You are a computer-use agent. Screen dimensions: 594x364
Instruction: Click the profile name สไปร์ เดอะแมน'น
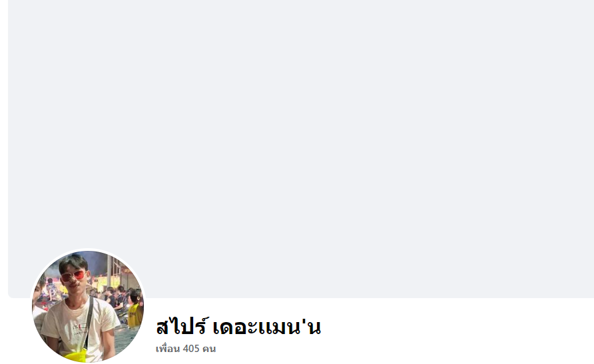click(x=238, y=327)
